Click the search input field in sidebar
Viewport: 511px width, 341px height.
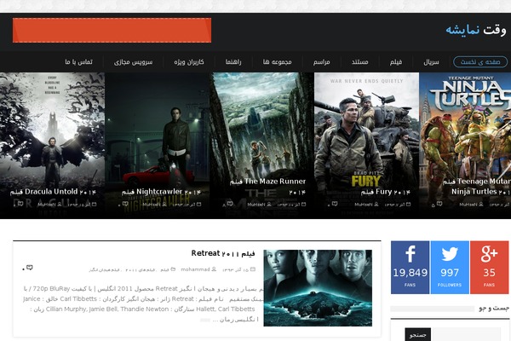point(466,334)
